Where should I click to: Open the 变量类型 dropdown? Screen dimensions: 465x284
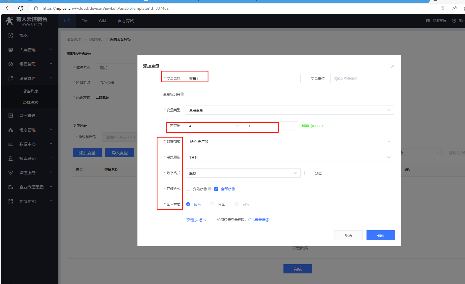tap(290, 110)
